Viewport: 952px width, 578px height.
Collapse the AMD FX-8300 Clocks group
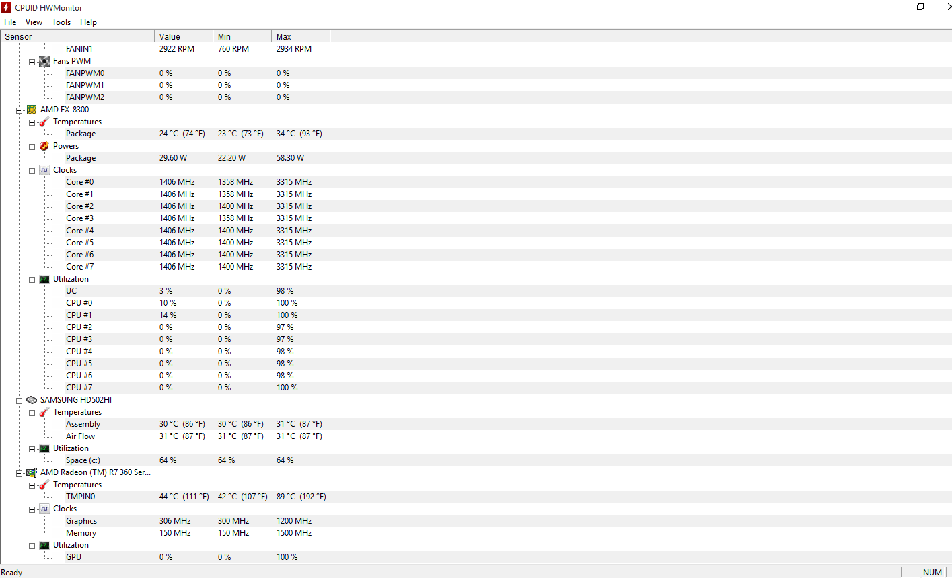pyautogui.click(x=32, y=171)
